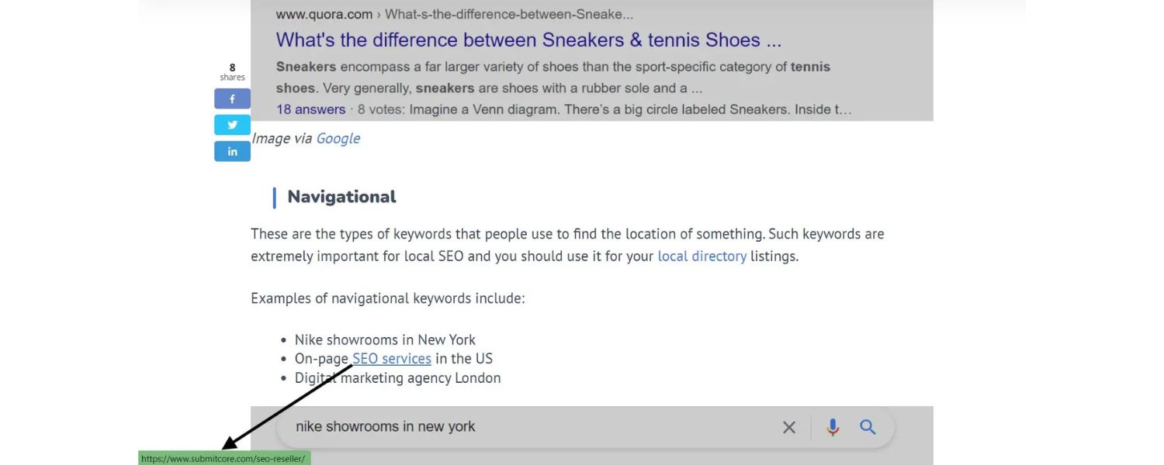This screenshot has width=1164, height=465.
Task: Click the highlighted submitcore.com URL in the status bar
Action: click(223, 457)
